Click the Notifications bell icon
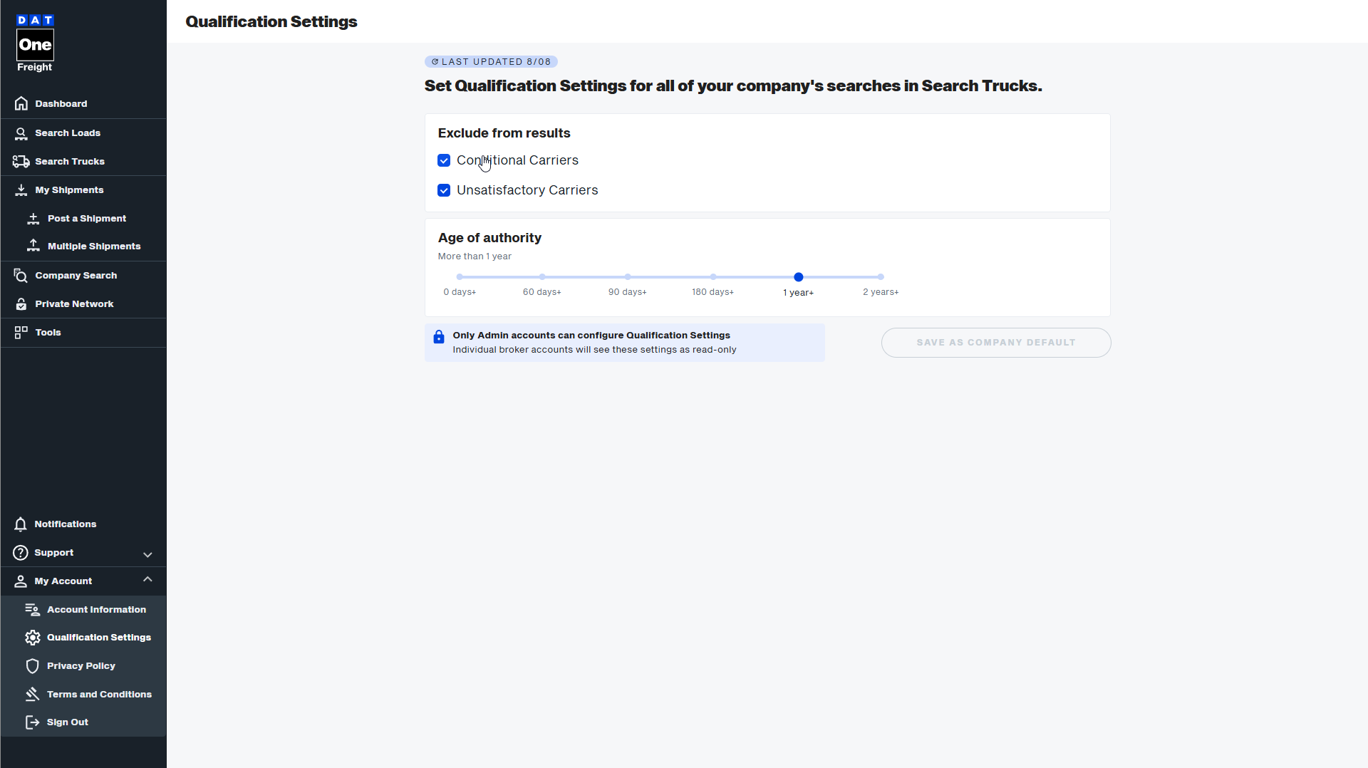The height and width of the screenshot is (768, 1368). (x=21, y=524)
